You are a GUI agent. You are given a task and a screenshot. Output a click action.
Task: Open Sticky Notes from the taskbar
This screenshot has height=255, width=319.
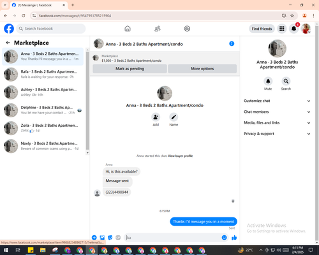click(31, 250)
